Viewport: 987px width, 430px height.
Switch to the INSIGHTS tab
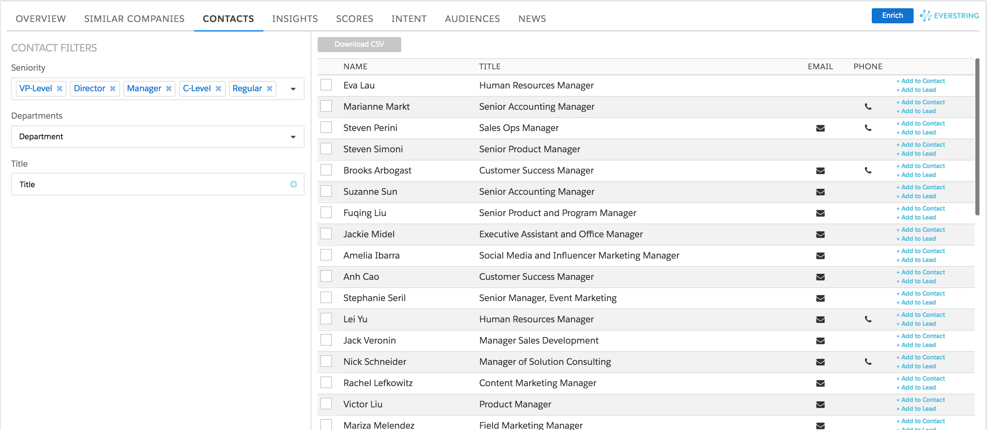pos(295,19)
